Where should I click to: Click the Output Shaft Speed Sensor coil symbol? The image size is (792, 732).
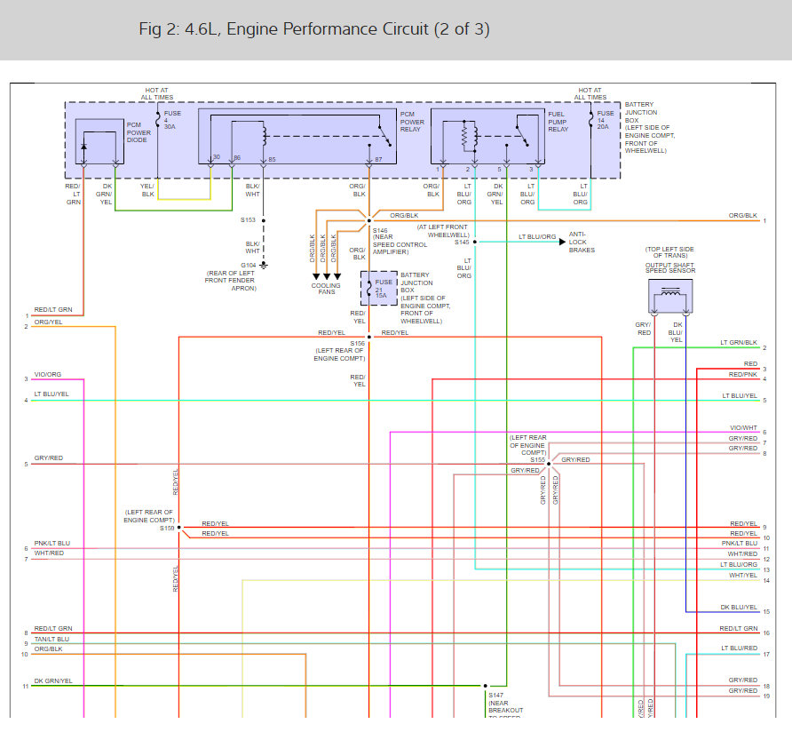coord(670,291)
